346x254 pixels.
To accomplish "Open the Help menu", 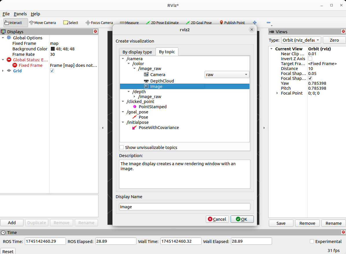I will pyautogui.click(x=35, y=14).
